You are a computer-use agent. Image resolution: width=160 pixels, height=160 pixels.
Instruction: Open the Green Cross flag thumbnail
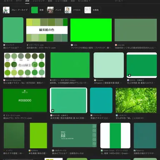point(115,135)
